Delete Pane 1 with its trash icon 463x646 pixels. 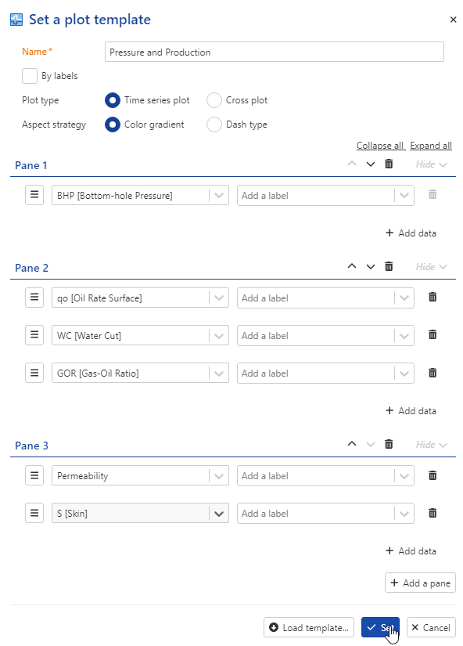(x=389, y=164)
